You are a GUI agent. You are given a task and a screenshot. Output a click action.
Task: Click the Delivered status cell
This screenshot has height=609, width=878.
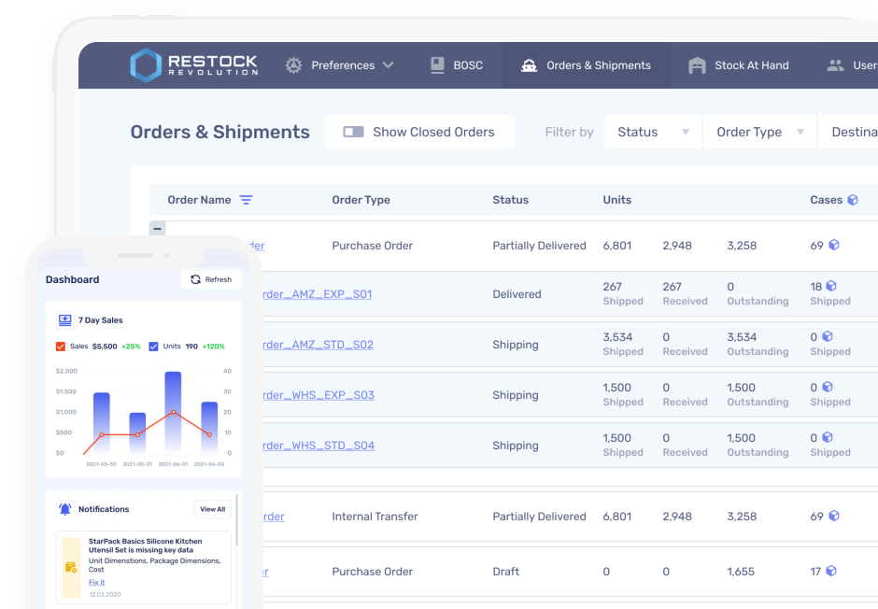point(517,294)
